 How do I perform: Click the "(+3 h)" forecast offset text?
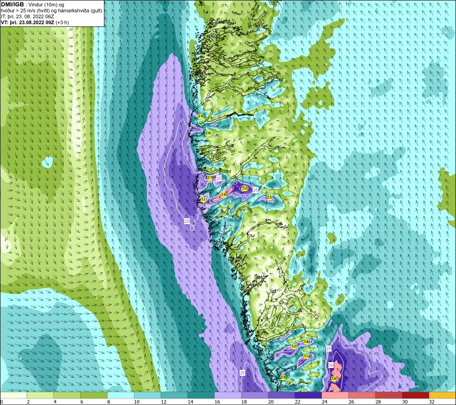(x=62, y=22)
